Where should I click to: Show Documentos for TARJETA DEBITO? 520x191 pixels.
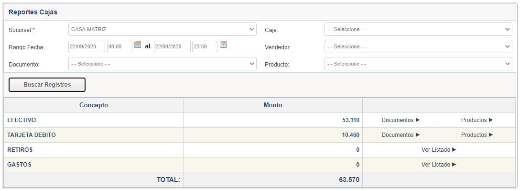(401, 135)
